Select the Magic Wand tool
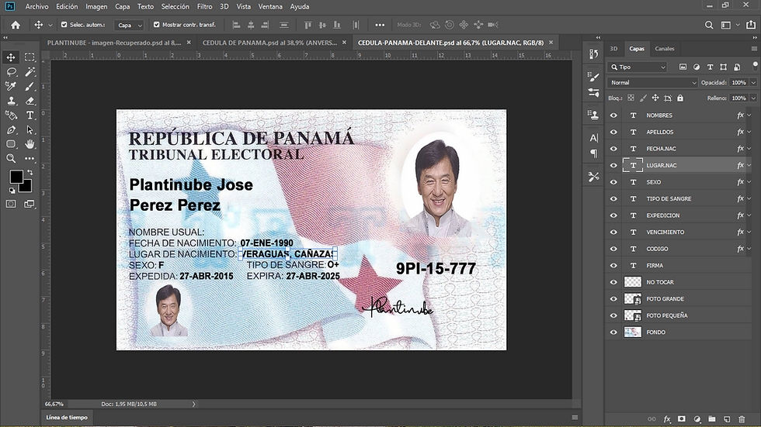Viewport: 761px width, 427px height. (30, 71)
